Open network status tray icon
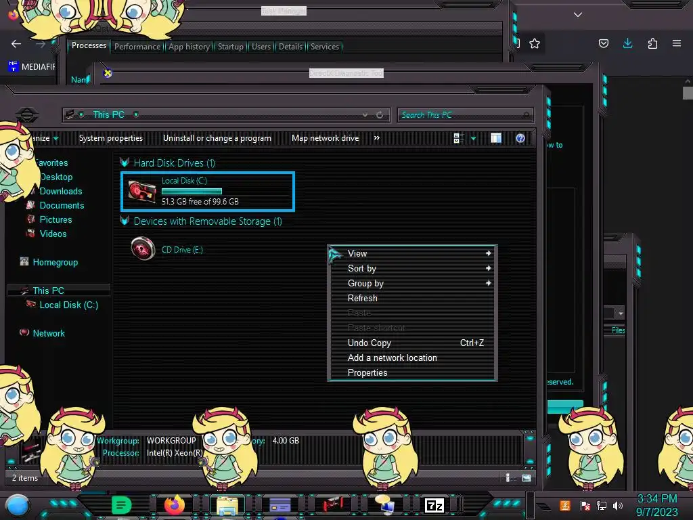 point(602,505)
